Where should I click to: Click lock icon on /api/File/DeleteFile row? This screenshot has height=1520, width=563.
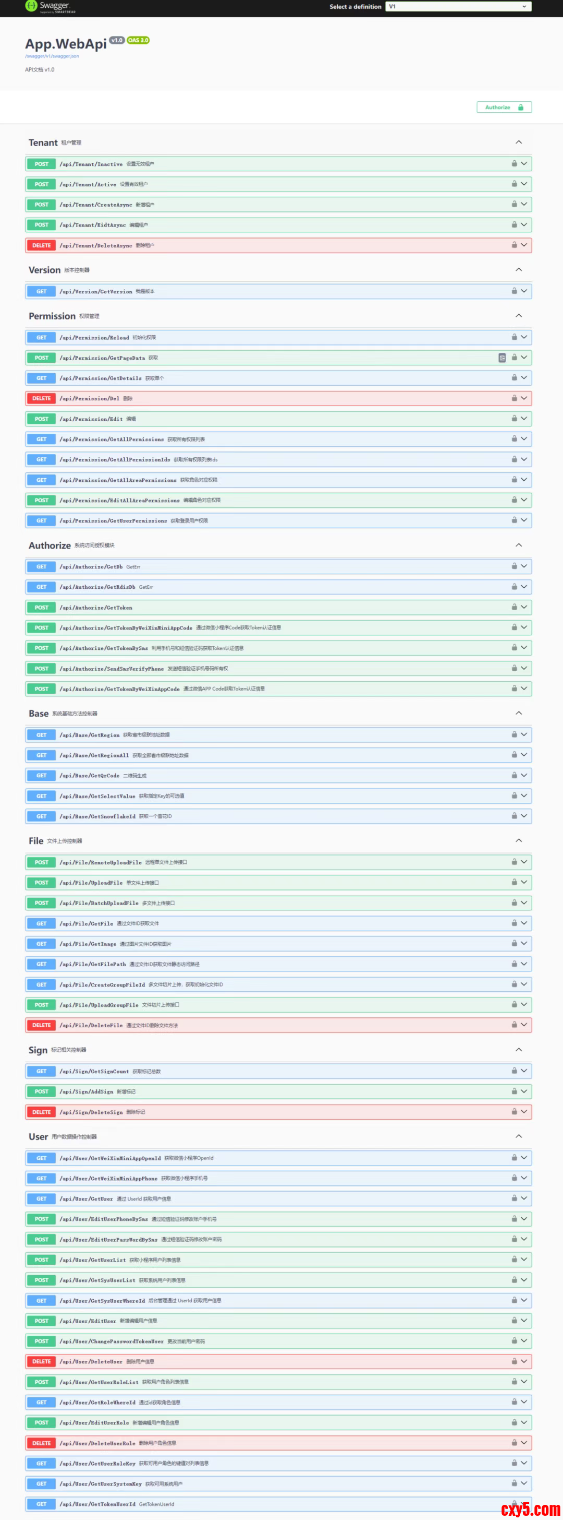click(x=514, y=1025)
